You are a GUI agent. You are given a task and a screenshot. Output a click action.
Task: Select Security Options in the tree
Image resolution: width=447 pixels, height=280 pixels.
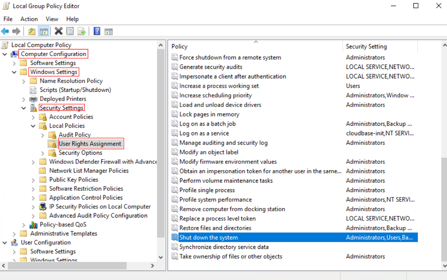(80, 153)
